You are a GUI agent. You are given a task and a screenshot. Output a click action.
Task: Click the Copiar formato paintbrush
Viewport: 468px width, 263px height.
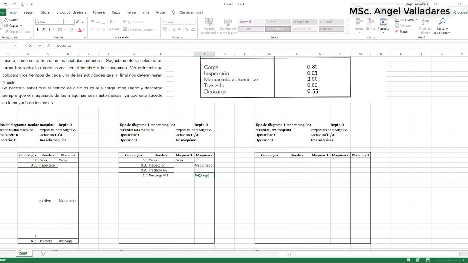tap(17, 32)
